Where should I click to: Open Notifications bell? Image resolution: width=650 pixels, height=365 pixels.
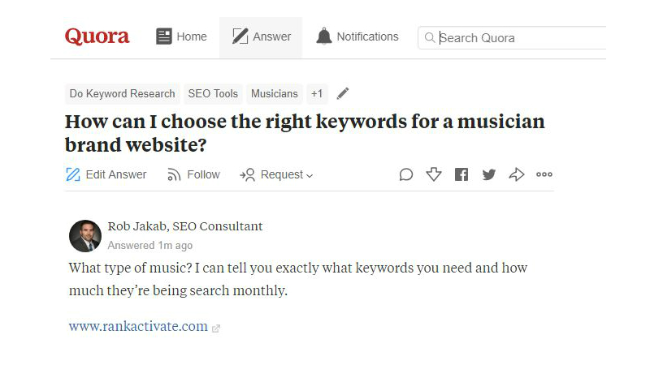tap(357, 36)
